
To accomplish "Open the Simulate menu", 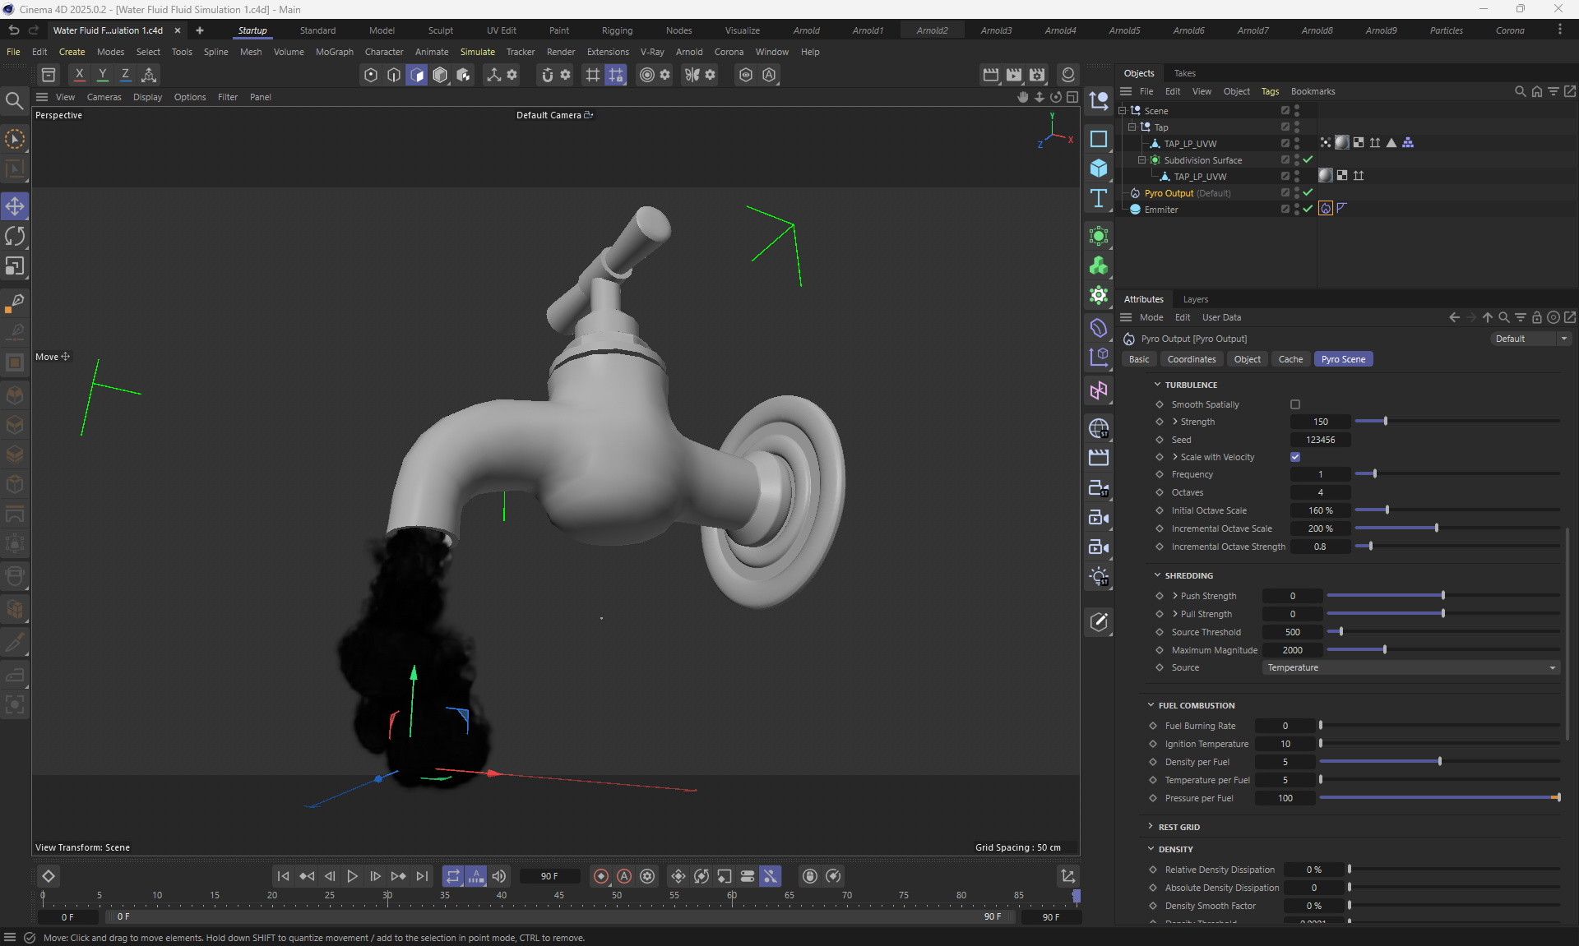I will pos(477,52).
